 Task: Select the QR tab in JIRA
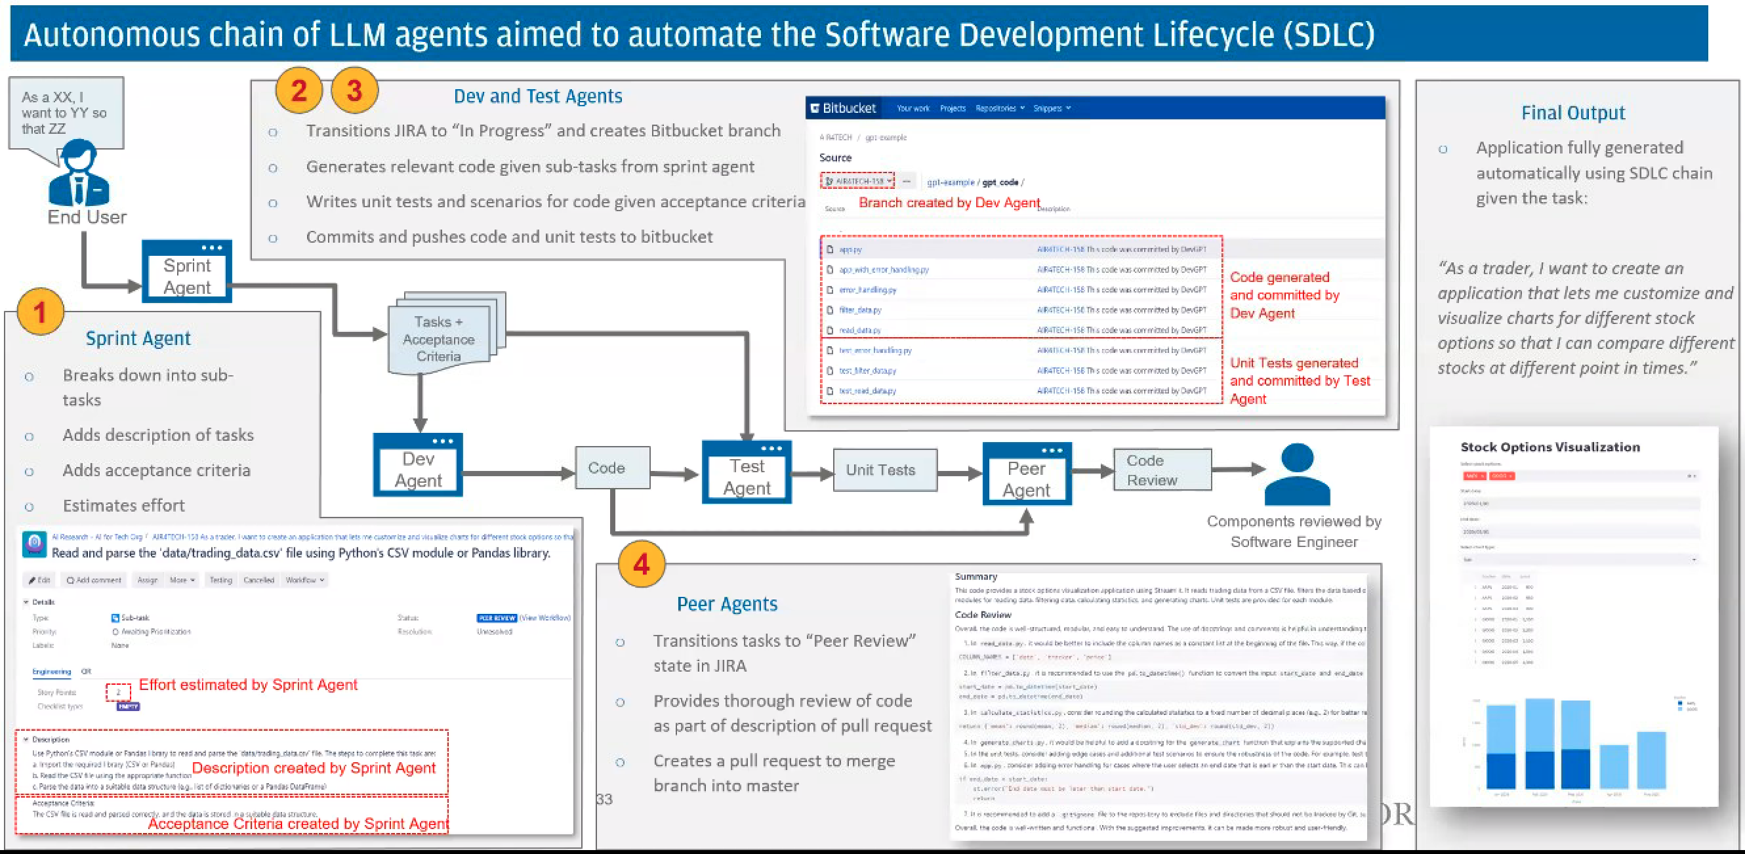[86, 672]
